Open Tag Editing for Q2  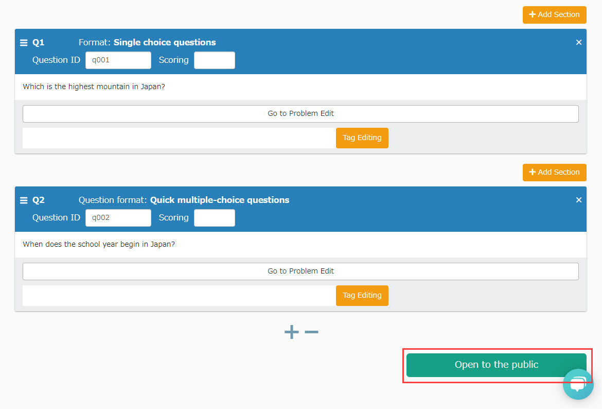click(x=362, y=296)
